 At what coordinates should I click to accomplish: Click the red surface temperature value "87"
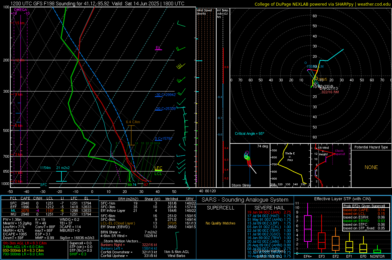pyautogui.click(x=146, y=185)
